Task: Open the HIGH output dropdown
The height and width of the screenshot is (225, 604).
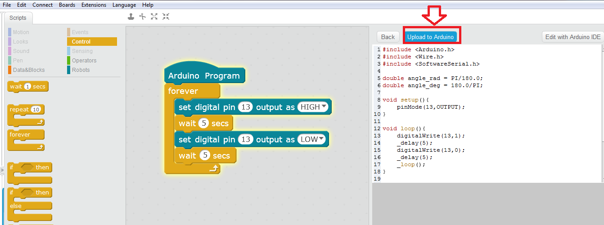Action: click(x=314, y=107)
